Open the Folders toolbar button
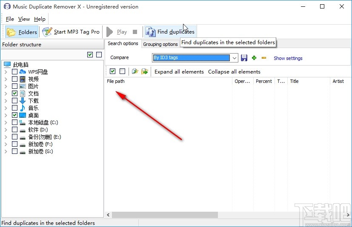 point(22,32)
